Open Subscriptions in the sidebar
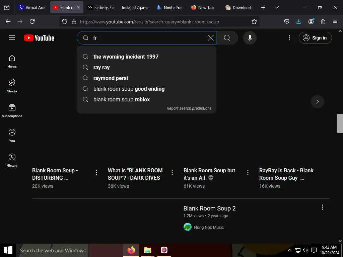This screenshot has height=257, width=343. 12,111
